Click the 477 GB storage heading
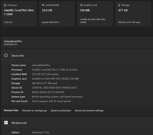The height and width of the screenshot is (135, 153). coord(123,10)
